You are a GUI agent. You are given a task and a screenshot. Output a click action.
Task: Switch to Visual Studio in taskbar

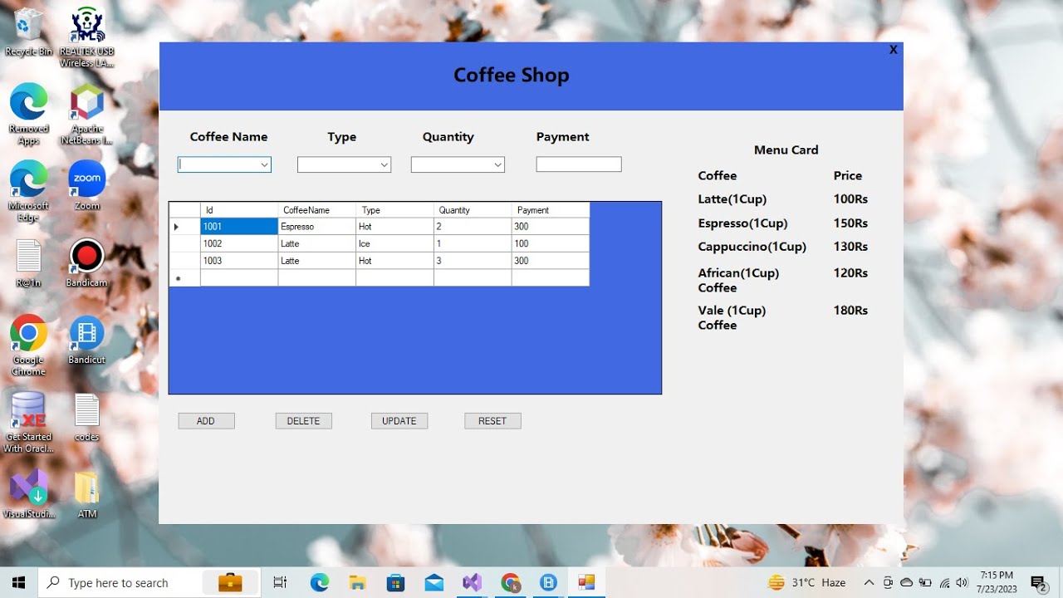(x=472, y=582)
